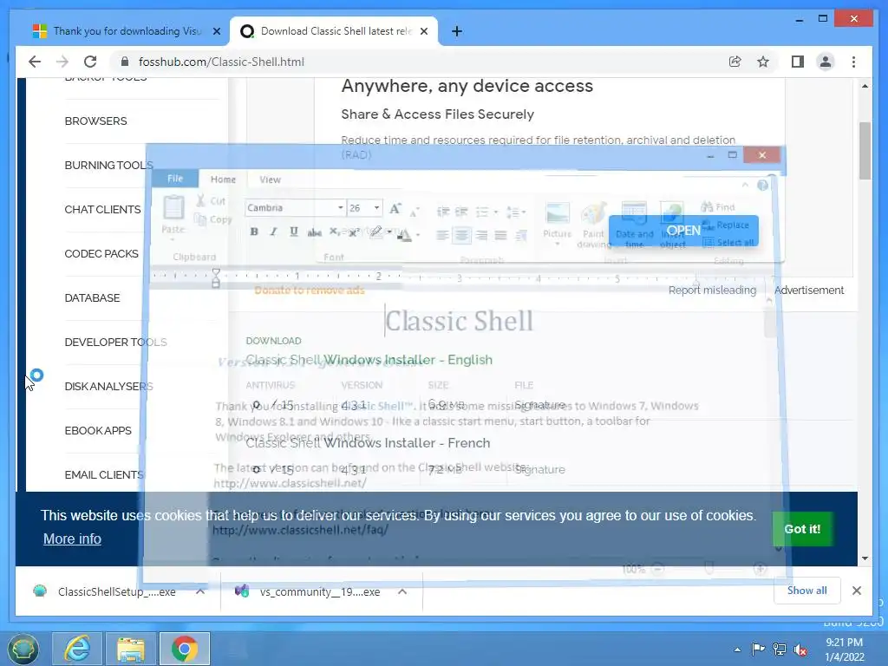Image resolution: width=888 pixels, height=666 pixels.
Task: Align text left in WordPad
Action: (443, 235)
